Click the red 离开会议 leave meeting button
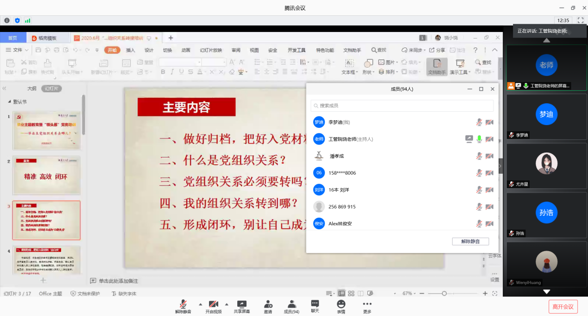The height and width of the screenshot is (316, 588). 563,306
